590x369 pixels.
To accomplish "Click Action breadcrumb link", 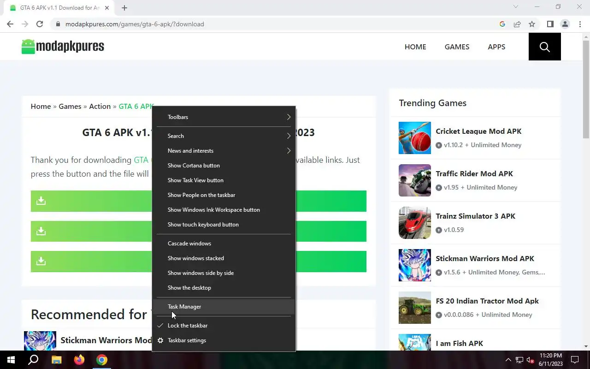I will (100, 107).
